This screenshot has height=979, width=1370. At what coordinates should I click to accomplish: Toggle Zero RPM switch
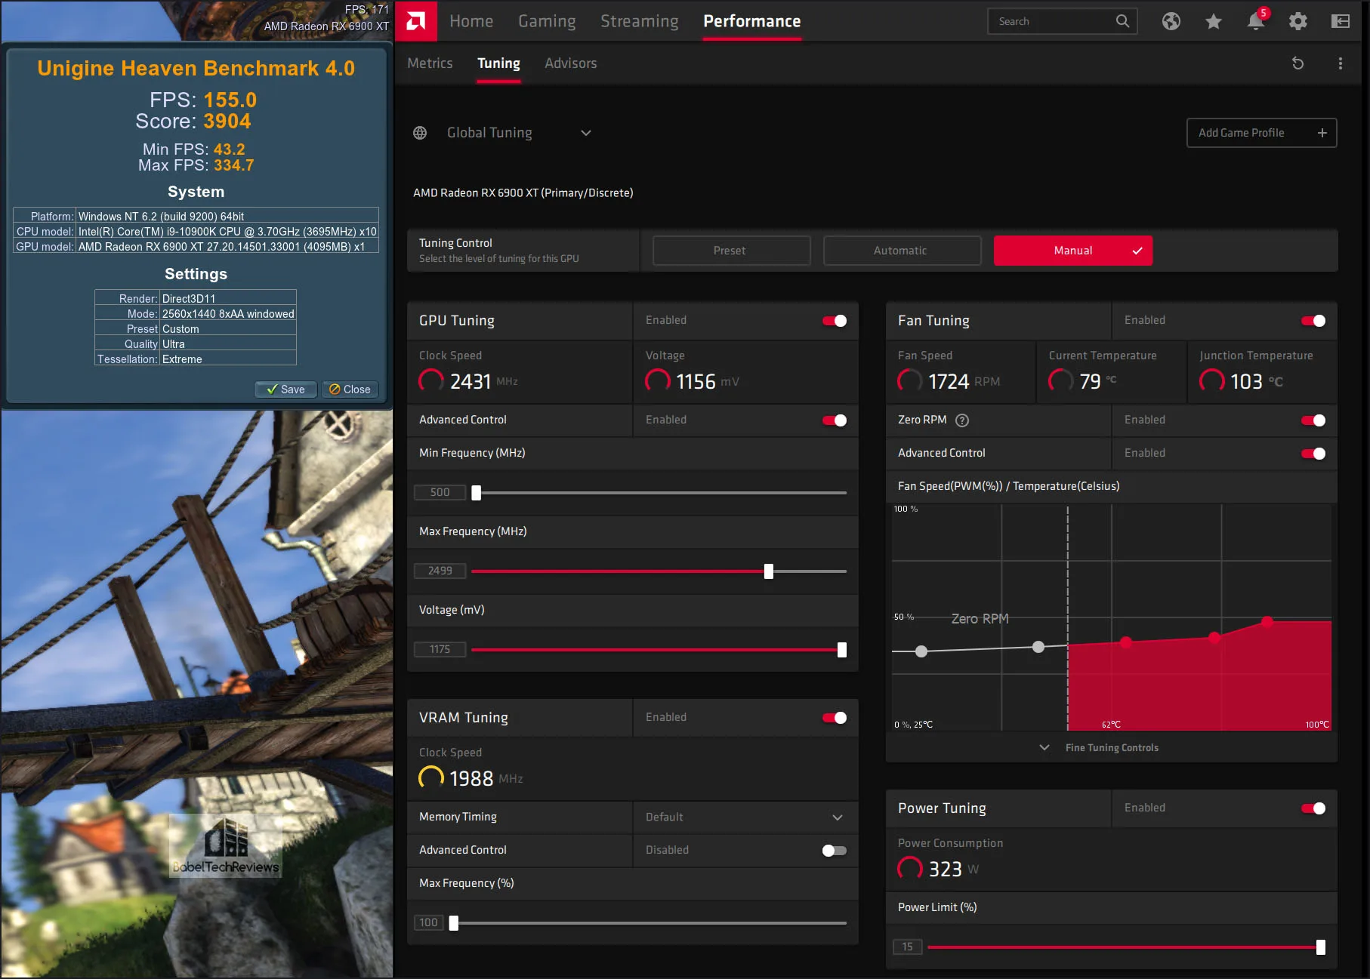(1313, 420)
